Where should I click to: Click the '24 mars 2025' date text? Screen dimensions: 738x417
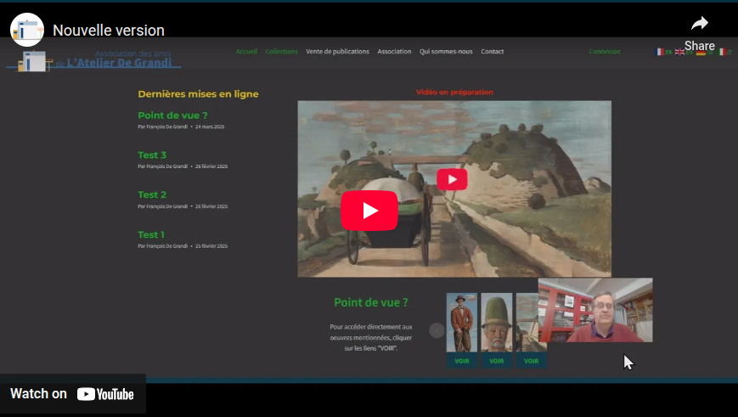(x=210, y=127)
